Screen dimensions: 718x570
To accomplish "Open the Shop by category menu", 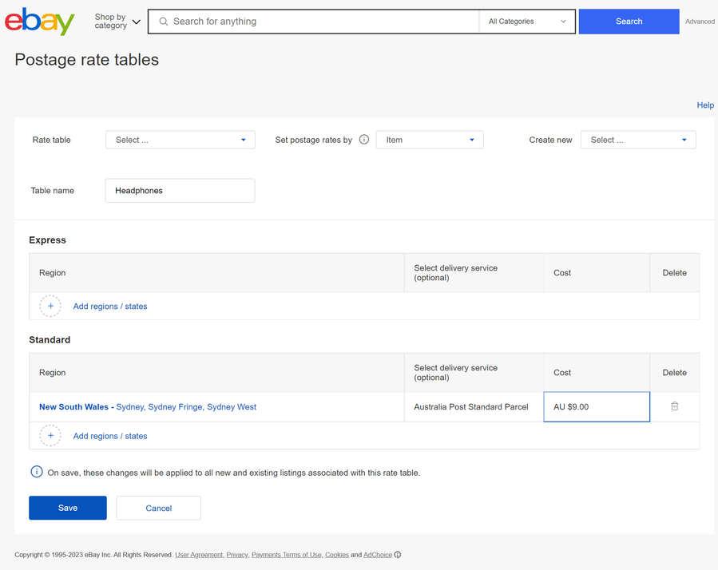I will tap(117, 21).
